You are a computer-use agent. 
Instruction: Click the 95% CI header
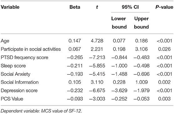point(130,7)
